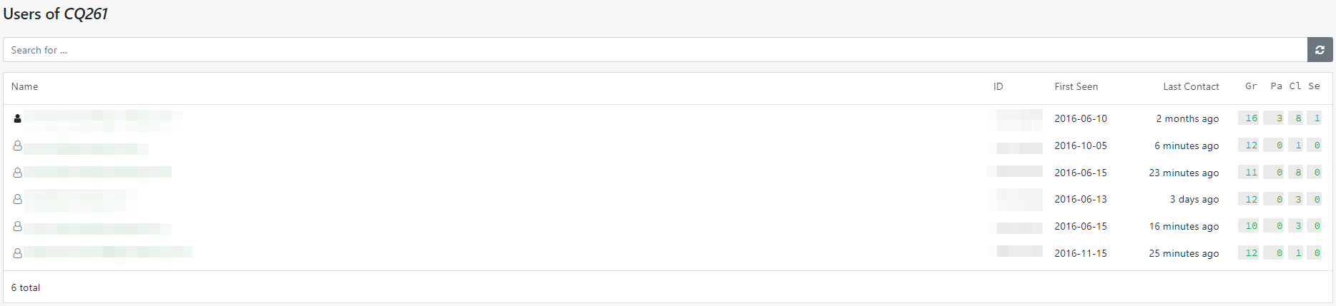Focus the 'Search for ...' input field
The height and width of the screenshot is (306, 1336).
click(x=655, y=50)
